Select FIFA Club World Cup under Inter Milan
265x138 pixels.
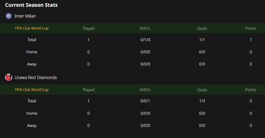pyautogui.click(x=32, y=28)
